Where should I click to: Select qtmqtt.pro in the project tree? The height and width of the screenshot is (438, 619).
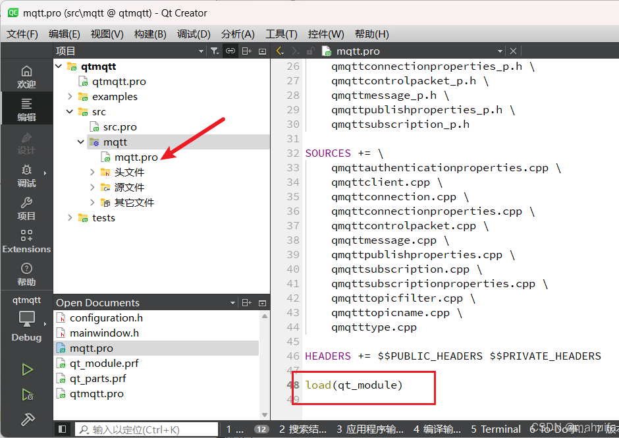click(119, 82)
